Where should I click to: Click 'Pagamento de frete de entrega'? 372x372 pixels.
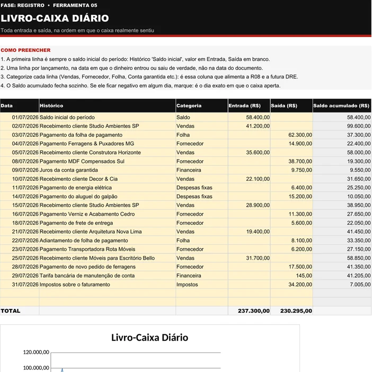(x=107, y=223)
